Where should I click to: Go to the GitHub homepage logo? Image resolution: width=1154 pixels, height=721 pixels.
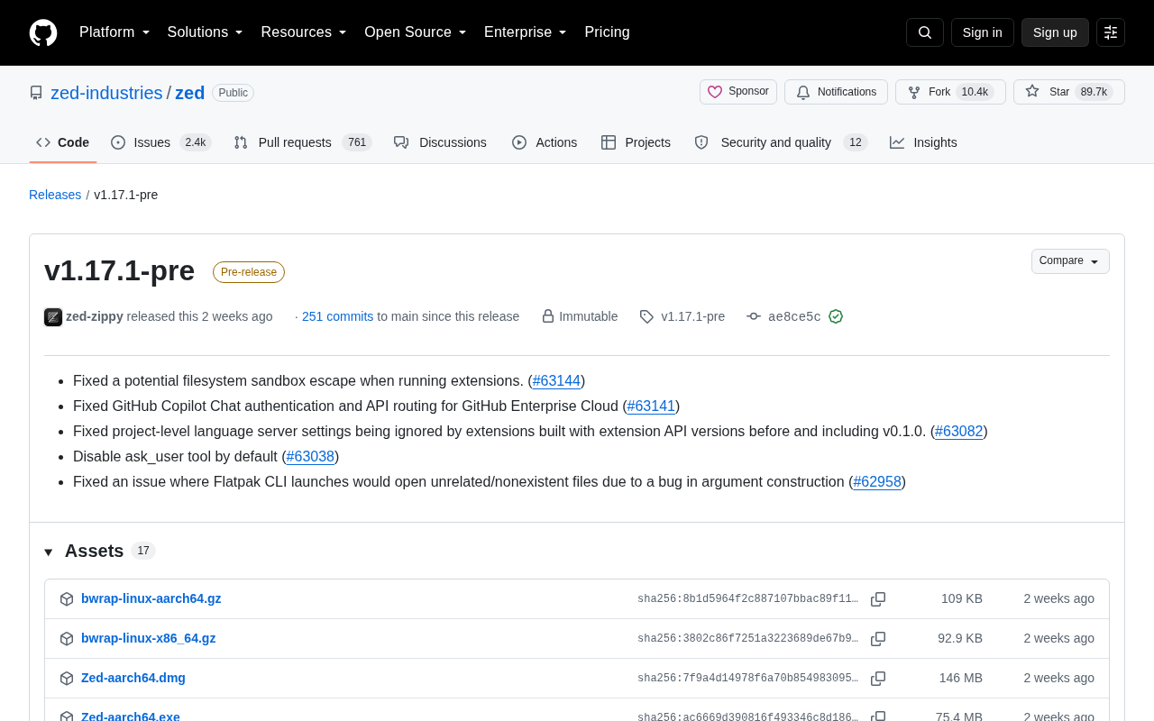tap(43, 32)
